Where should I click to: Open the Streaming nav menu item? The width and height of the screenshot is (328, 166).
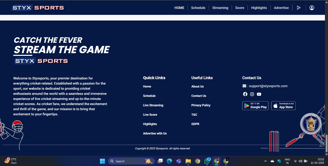220,8
